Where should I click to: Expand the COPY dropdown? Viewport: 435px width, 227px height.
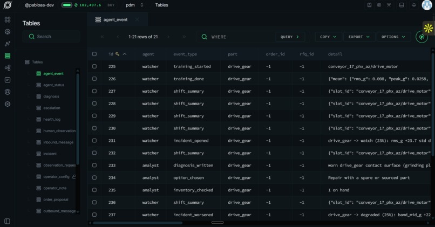pyautogui.click(x=328, y=37)
